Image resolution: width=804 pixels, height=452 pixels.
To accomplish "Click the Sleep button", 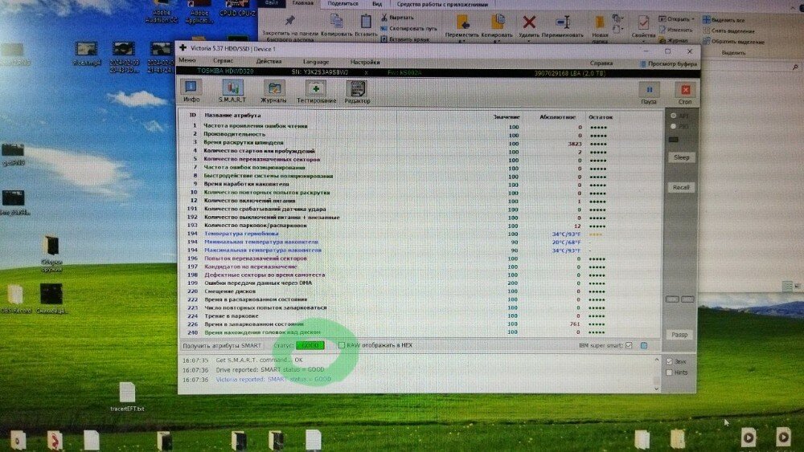I will point(682,157).
